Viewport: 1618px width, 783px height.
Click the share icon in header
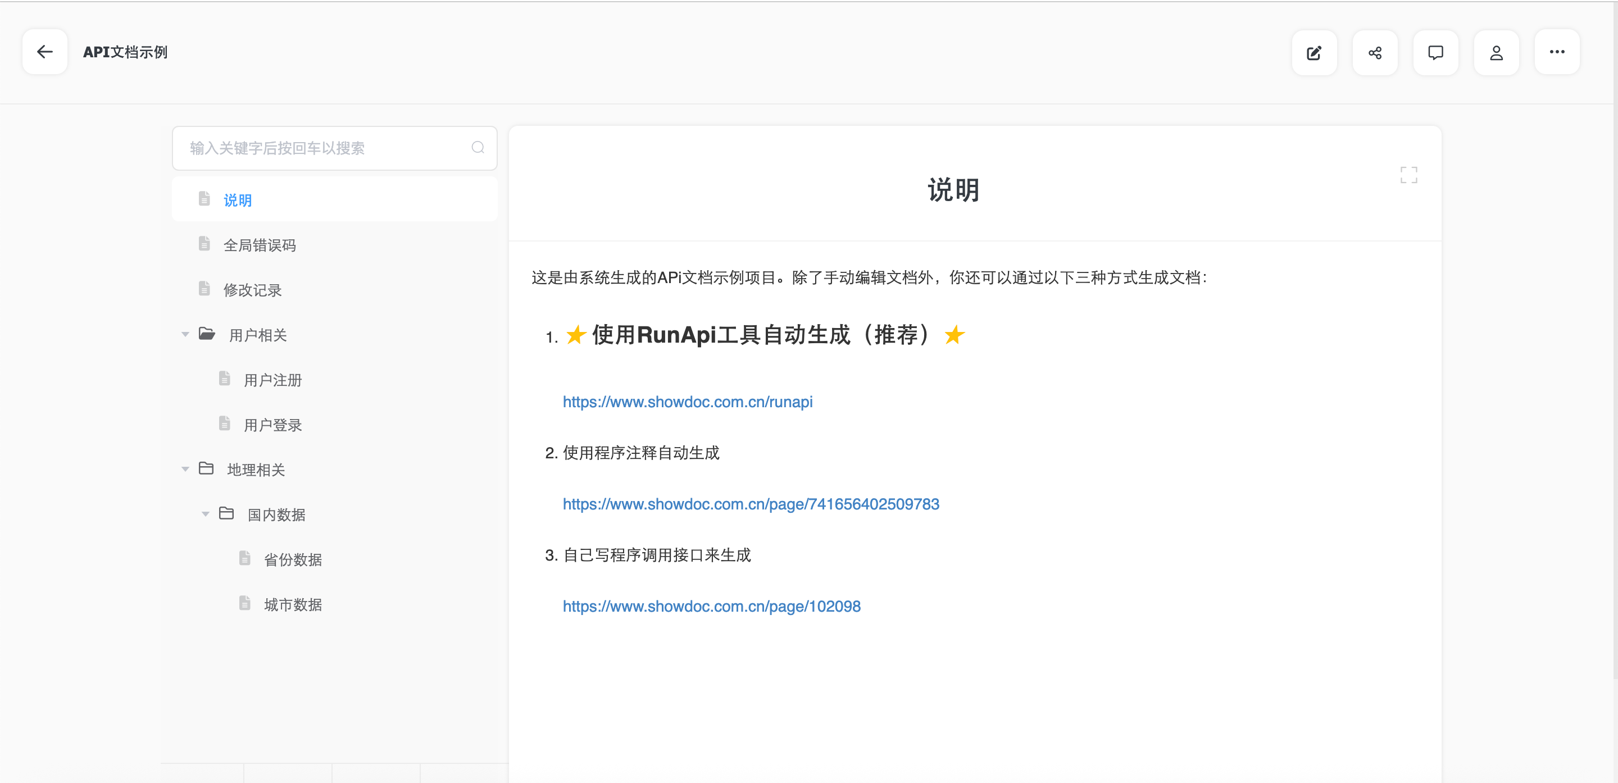click(1374, 53)
